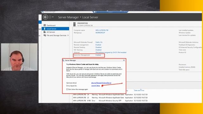Screen dimensions: 203x114
Task: Open the aka.ms/ManageWindowsServer link
Action: coord(101,83)
